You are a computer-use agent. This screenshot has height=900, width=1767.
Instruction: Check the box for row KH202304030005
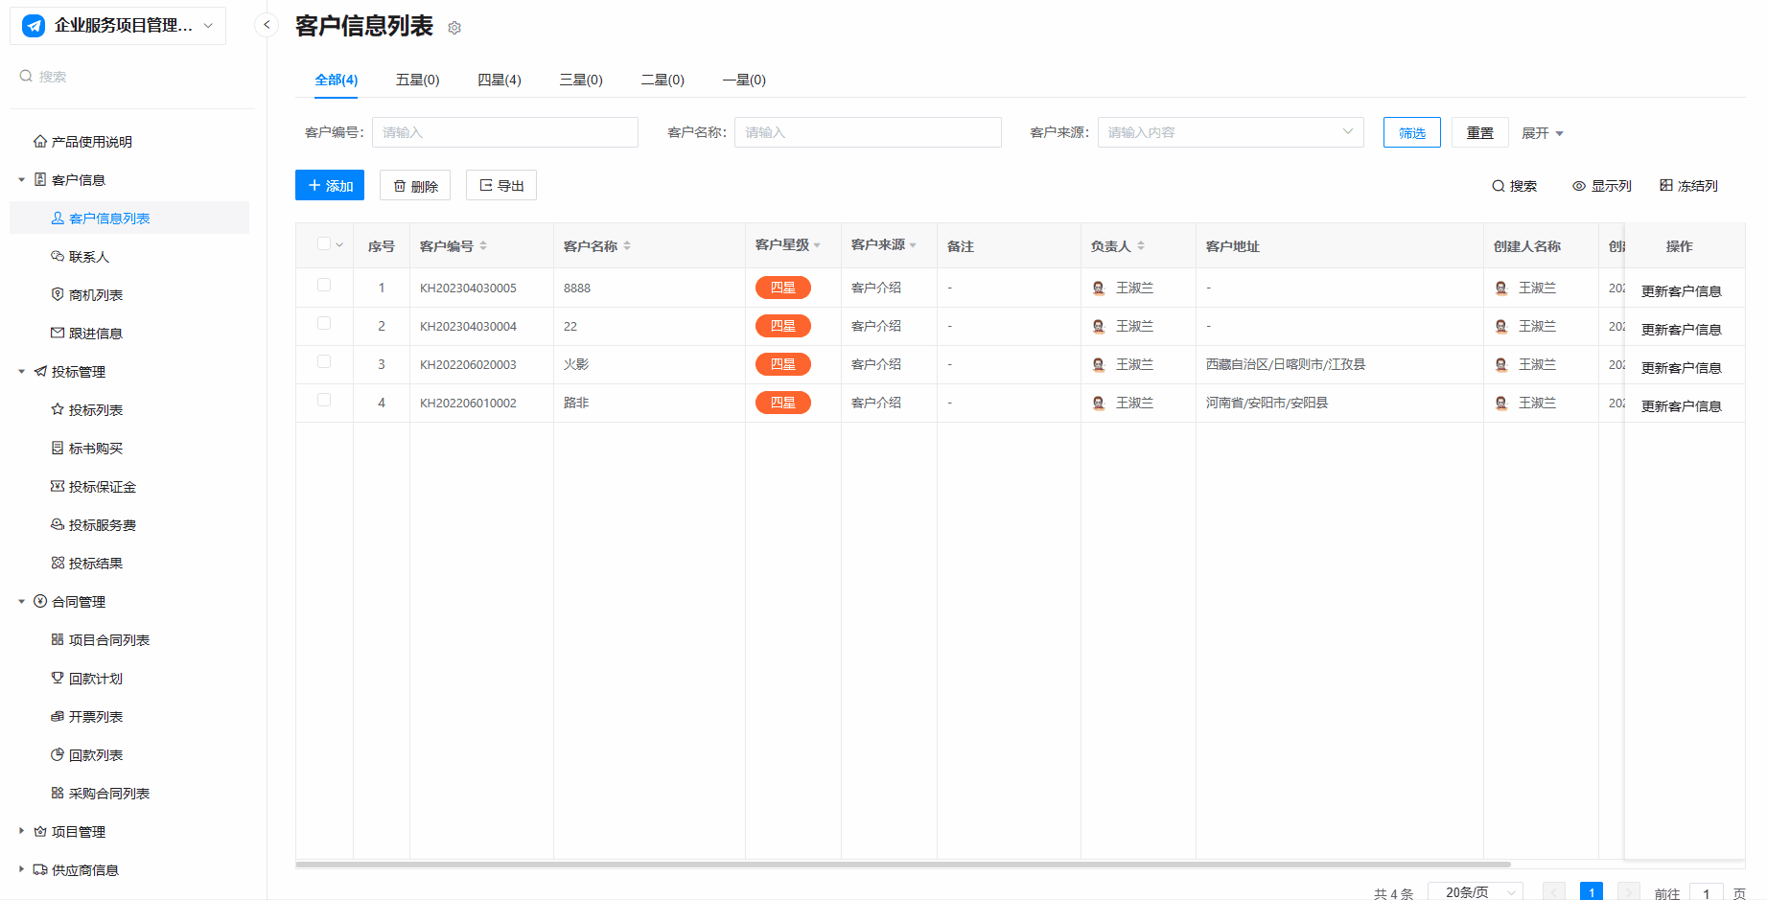click(x=324, y=286)
